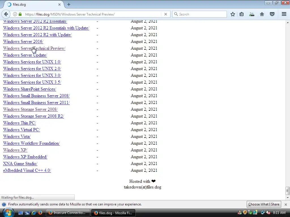Open Windows SharePoint Services link

click(29, 89)
